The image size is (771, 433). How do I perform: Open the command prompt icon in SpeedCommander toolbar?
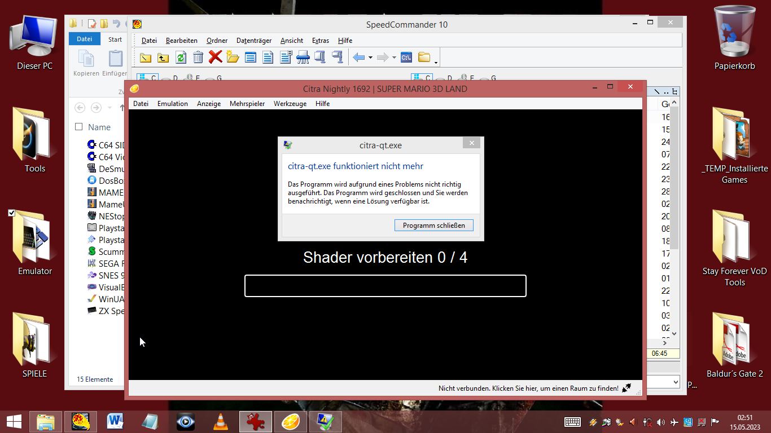coord(406,57)
